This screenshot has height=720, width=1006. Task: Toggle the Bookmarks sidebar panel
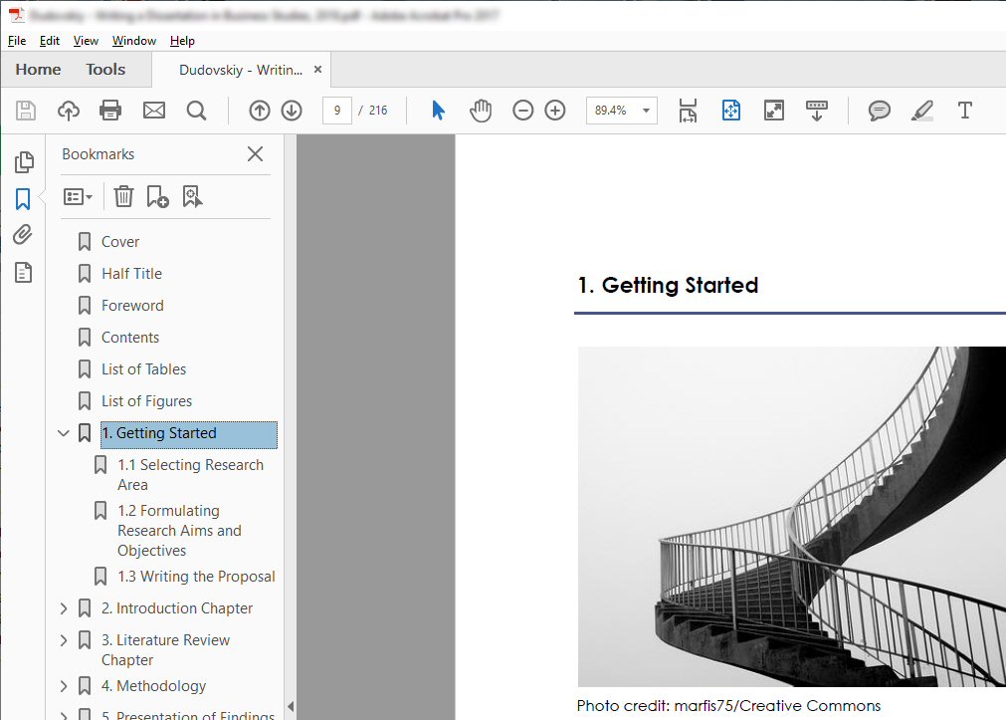23,198
